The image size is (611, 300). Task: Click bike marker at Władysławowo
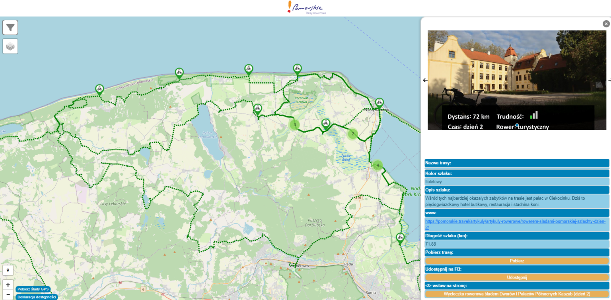pos(379,103)
